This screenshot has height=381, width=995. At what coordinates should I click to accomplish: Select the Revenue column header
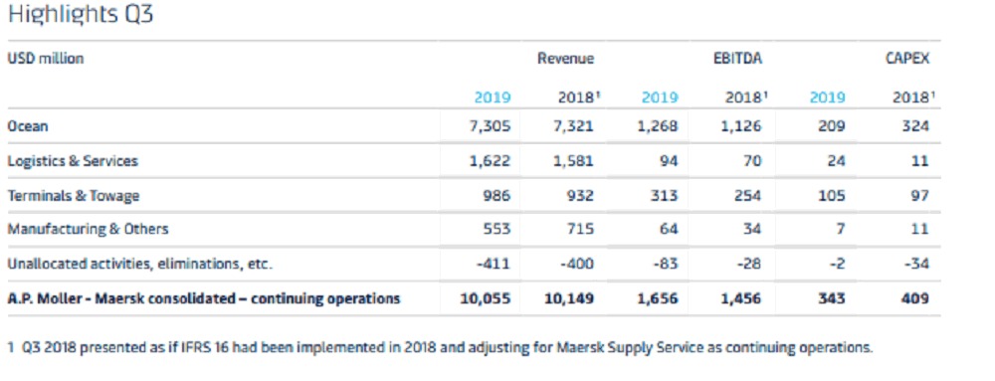pos(565,59)
